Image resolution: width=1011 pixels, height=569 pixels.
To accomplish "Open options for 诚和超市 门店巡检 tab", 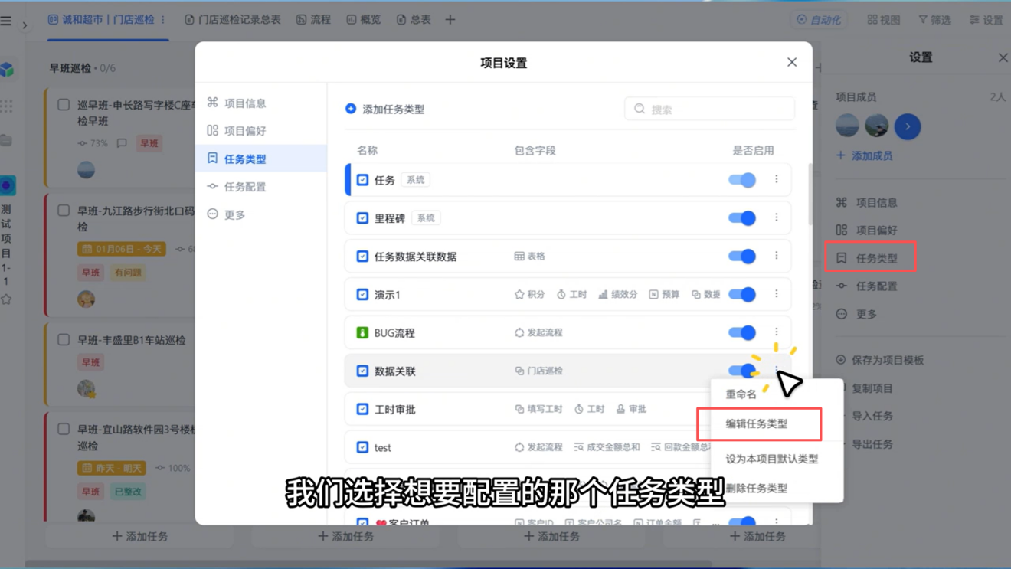I will click(x=163, y=20).
